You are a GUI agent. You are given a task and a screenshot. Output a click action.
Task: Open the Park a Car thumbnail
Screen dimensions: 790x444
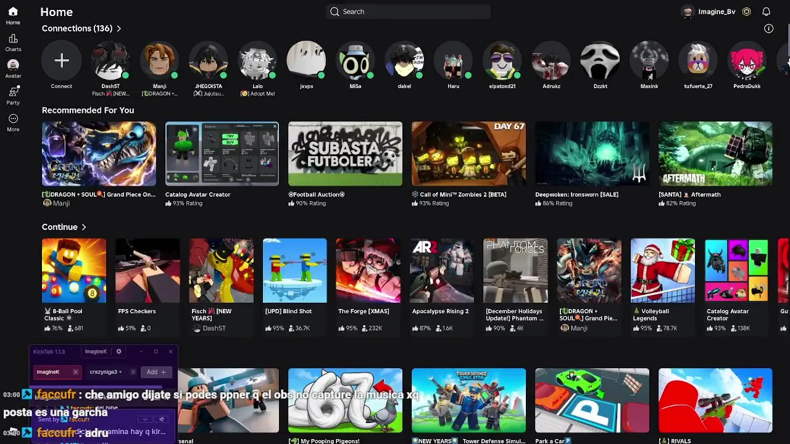pos(592,400)
